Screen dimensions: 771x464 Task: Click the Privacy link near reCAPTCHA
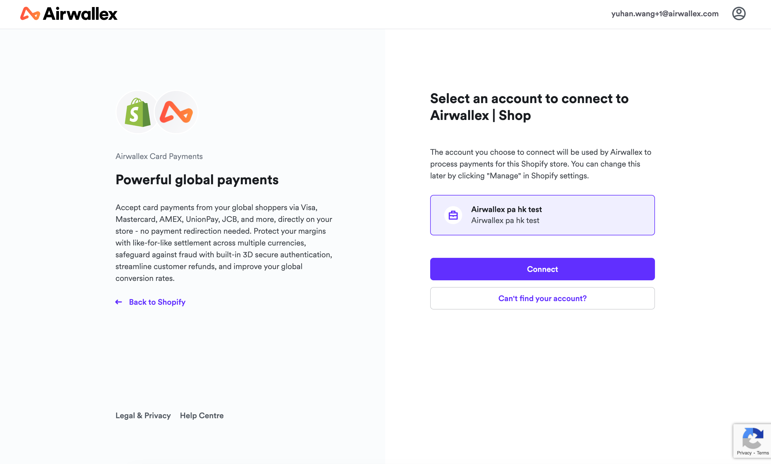[744, 452]
